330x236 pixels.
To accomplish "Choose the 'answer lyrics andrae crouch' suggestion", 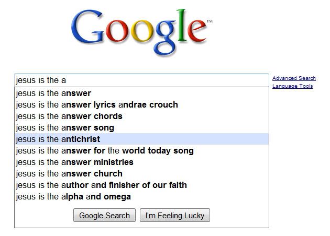I will pos(97,105).
